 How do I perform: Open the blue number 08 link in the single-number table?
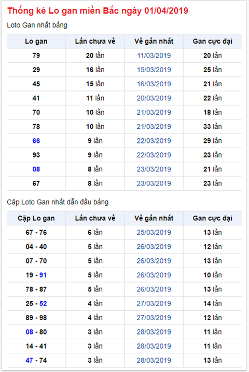click(x=36, y=169)
